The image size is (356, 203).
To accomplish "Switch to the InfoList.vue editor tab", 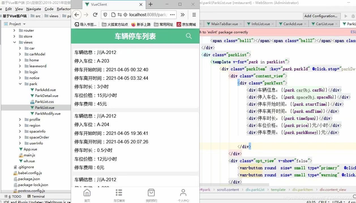I will (x=261, y=24).
